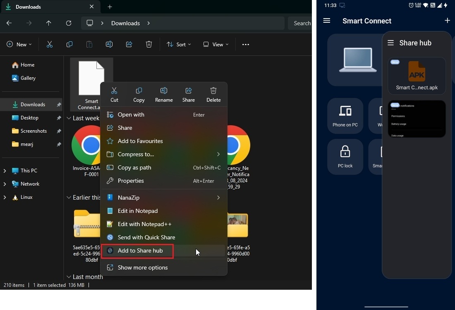Collapse the Last week group
Viewport: 455px width, 310px height.
pyautogui.click(x=69, y=118)
